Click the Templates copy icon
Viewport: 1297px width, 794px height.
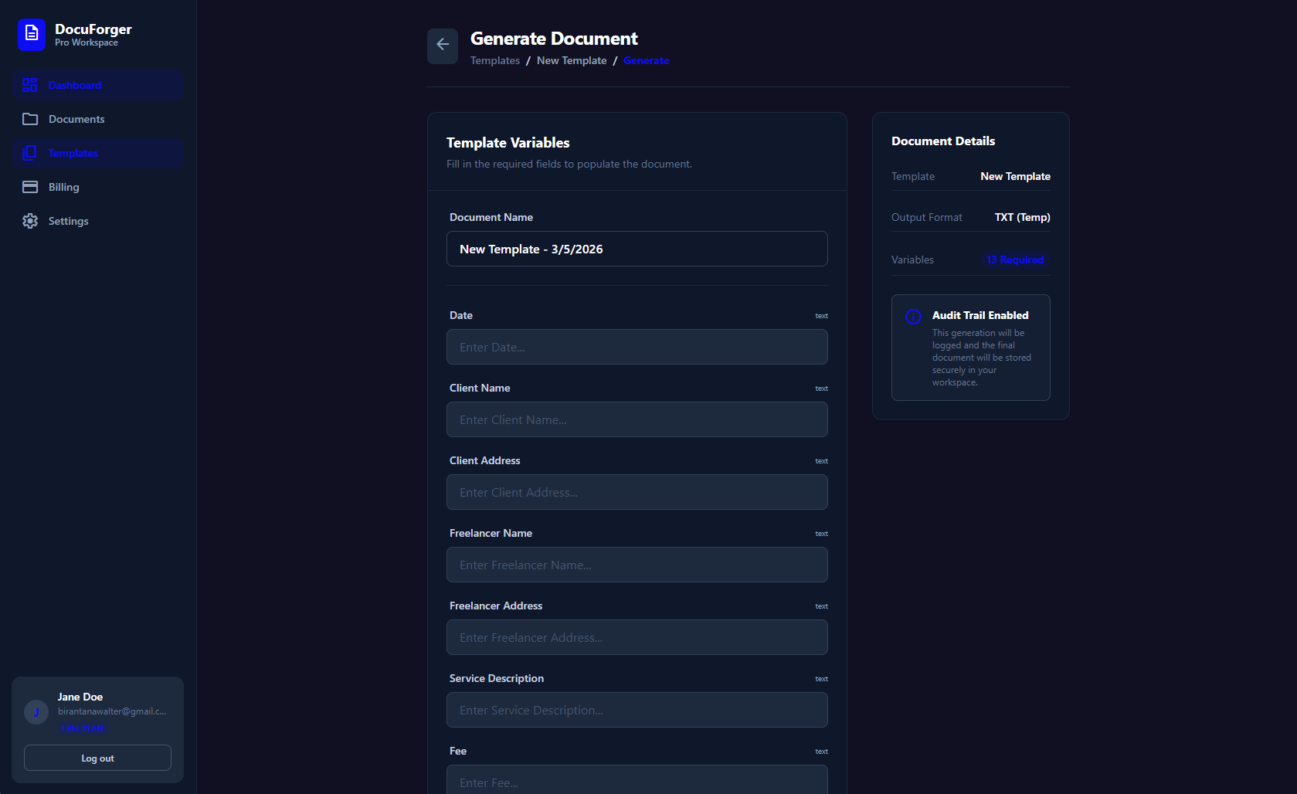tap(30, 153)
